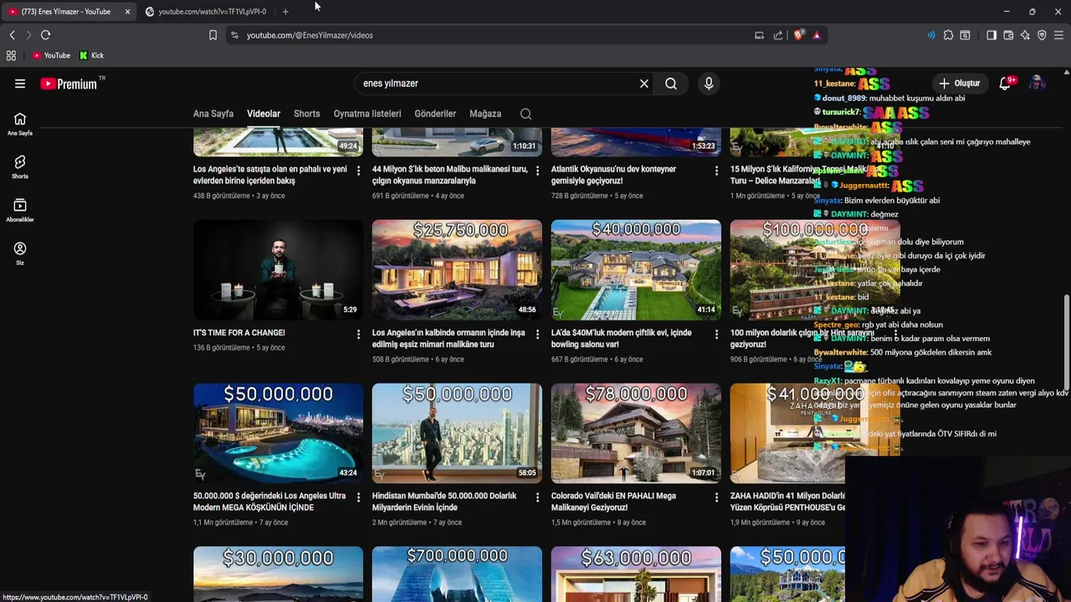The width and height of the screenshot is (1071, 602).
Task: Open the Mumbai $50,000,000 thumbnail
Action: 457,433
